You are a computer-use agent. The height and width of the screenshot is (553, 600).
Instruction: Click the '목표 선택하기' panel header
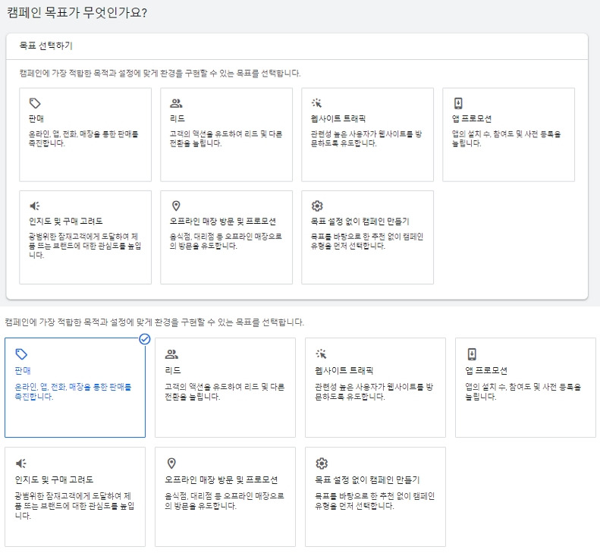click(46, 46)
